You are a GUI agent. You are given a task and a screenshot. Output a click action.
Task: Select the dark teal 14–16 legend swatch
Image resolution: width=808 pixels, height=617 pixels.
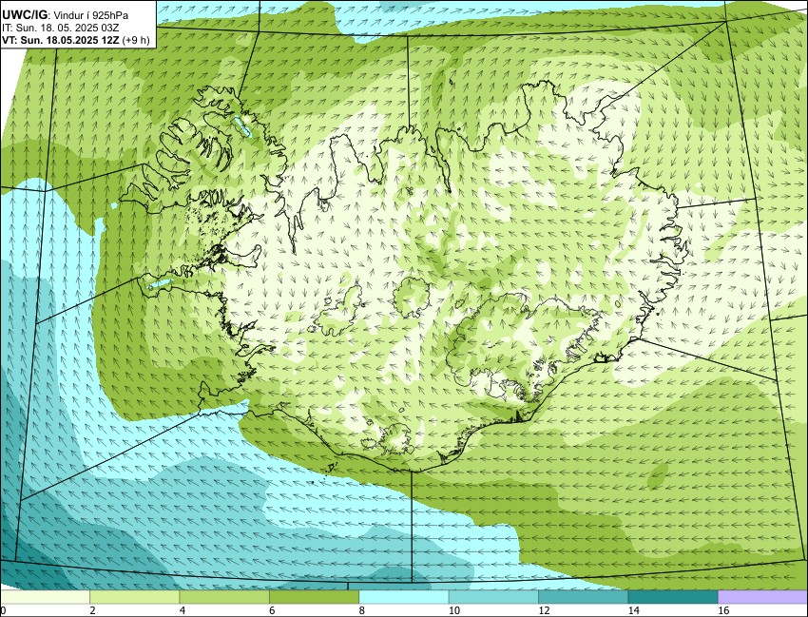click(672, 597)
